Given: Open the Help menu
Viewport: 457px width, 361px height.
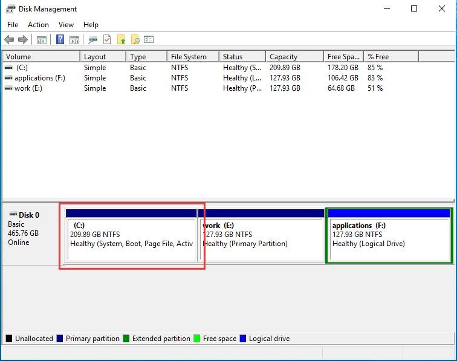Looking at the screenshot, I should point(91,25).
